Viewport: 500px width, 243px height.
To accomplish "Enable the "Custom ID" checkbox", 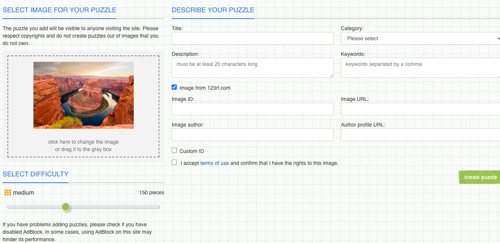I will click(174, 150).
